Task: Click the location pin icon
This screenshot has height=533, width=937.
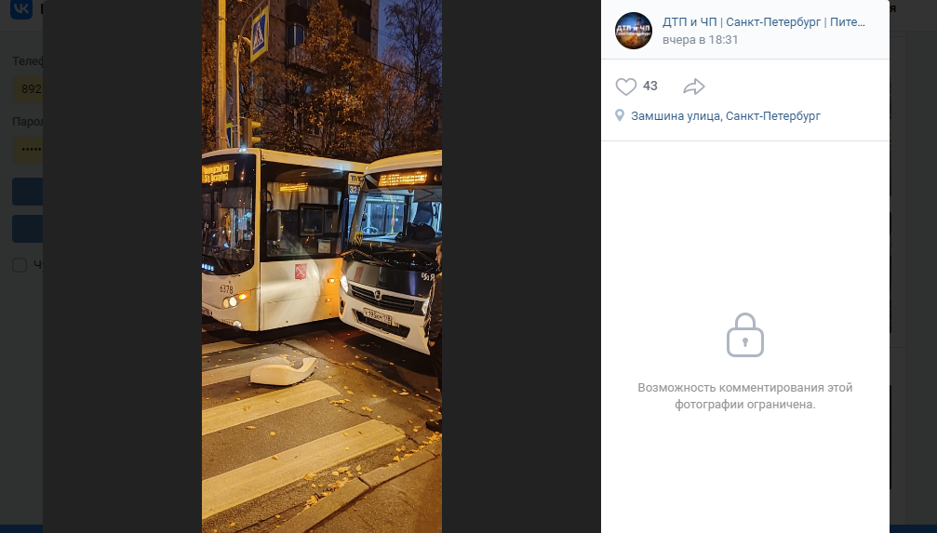Action: pyautogui.click(x=620, y=115)
